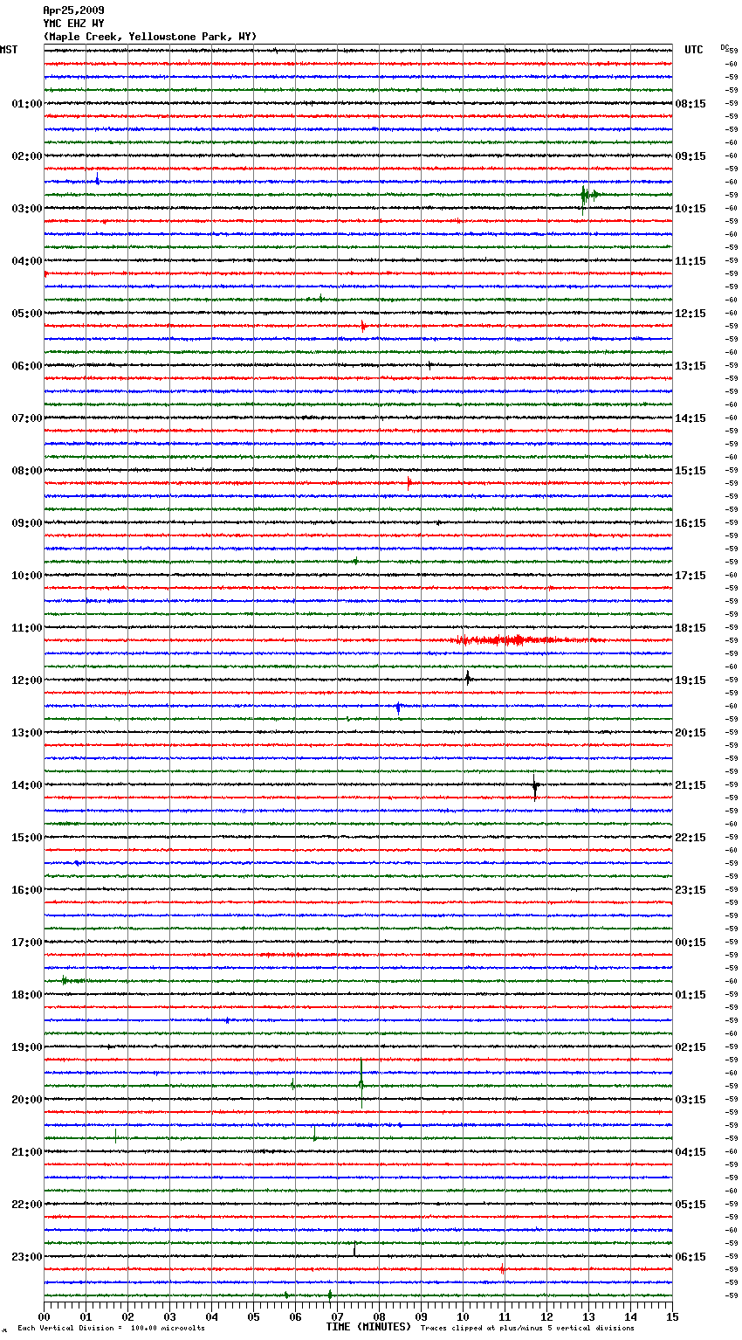Screen dimensions: 742x1340
Task: Select the '15:00' MST time label
Action: pyautogui.click(x=27, y=838)
